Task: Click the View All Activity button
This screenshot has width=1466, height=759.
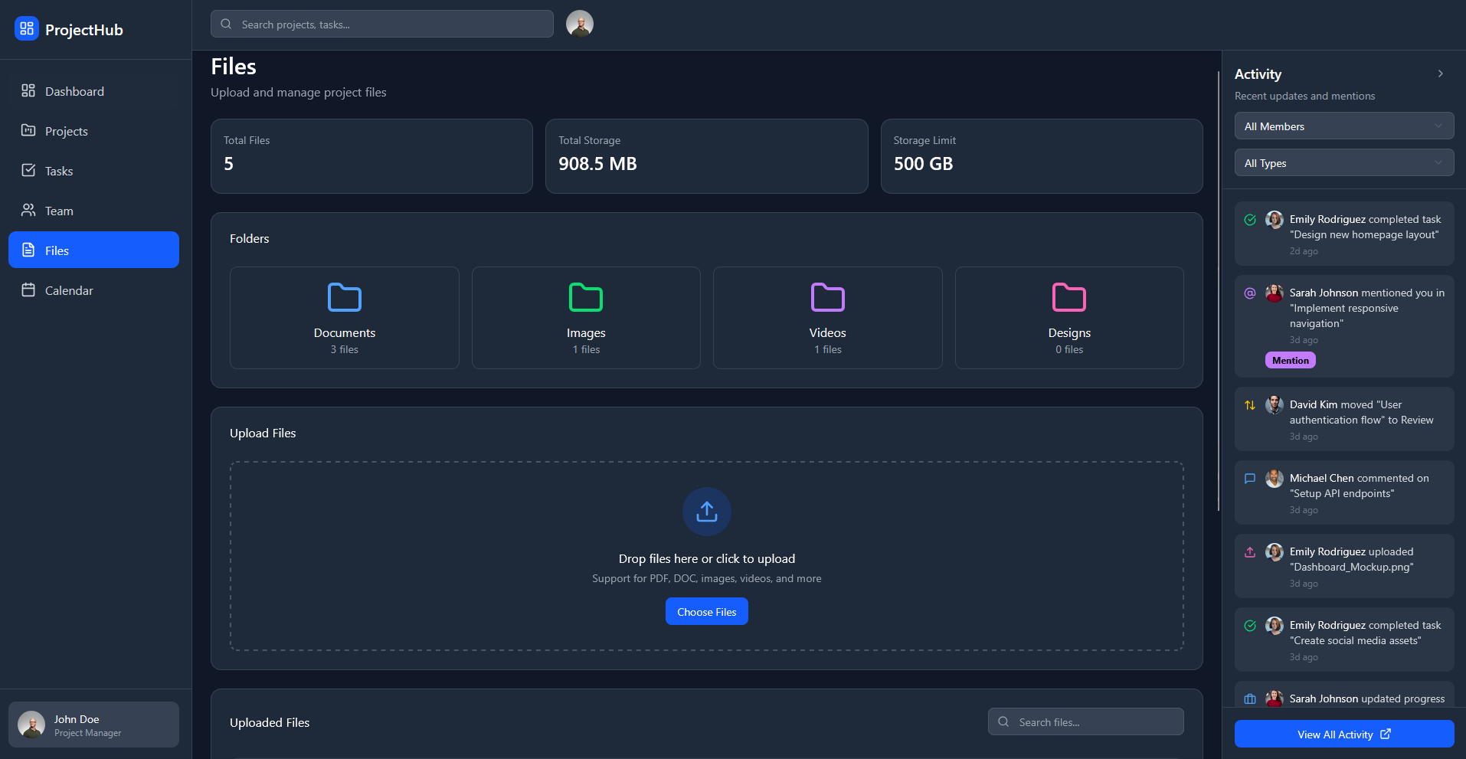Action: pyautogui.click(x=1343, y=734)
